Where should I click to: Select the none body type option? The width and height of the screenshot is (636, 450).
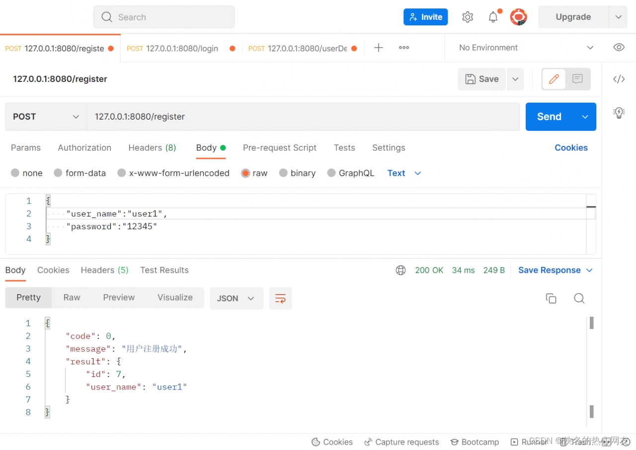click(x=15, y=173)
